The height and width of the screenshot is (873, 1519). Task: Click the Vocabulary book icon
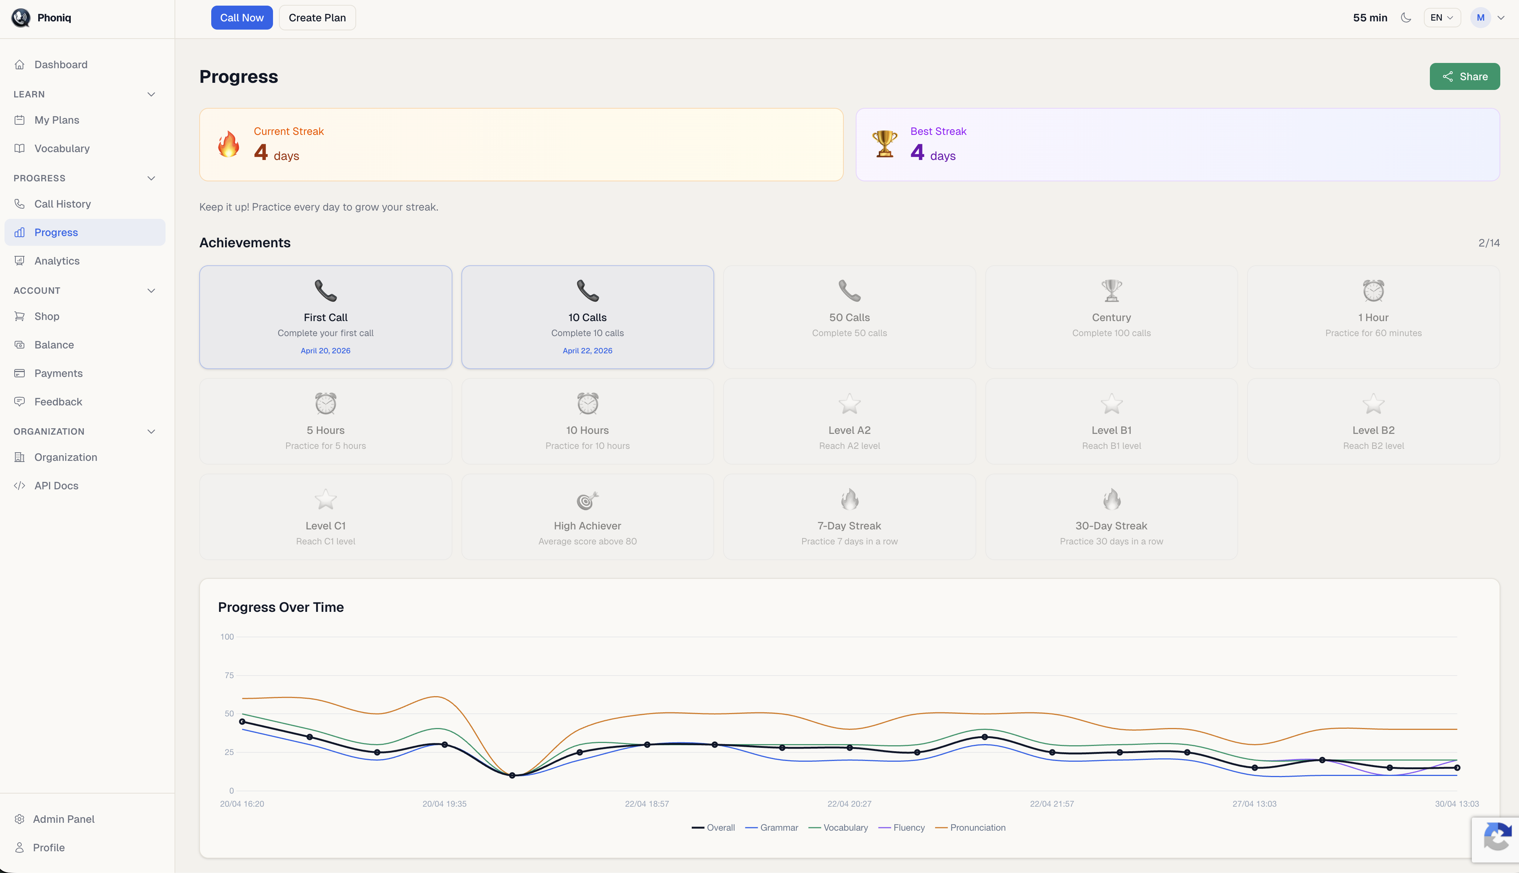[20, 148]
